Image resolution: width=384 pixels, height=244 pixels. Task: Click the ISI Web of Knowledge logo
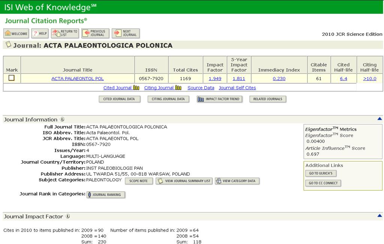point(51,7)
